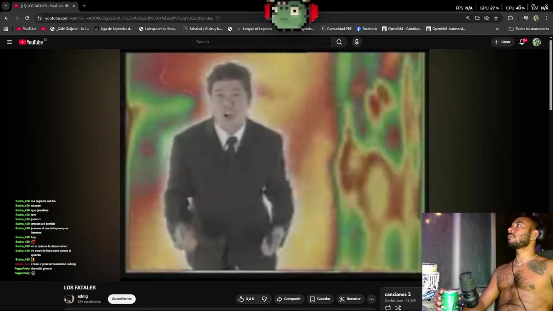Dislike the video with thumbs-down
Screen dimensions: 553x311
tap(264, 299)
